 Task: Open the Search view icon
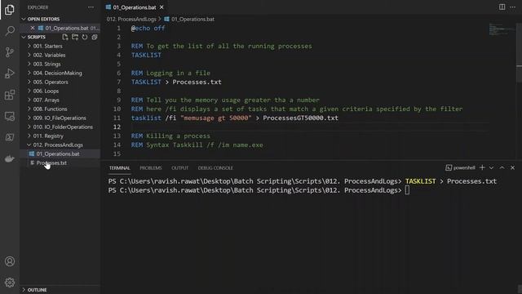click(x=10, y=31)
